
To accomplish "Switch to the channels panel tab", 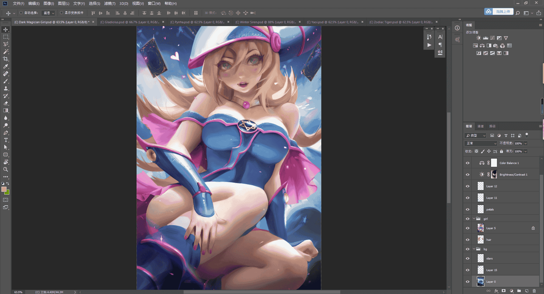I will click(x=481, y=126).
